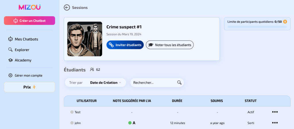The image size is (294, 129).
Task: Click the green grade dot for john
Action: tap(130, 123)
